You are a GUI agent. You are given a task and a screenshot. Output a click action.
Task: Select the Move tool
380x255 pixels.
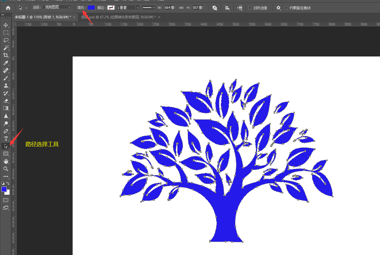(6, 25)
